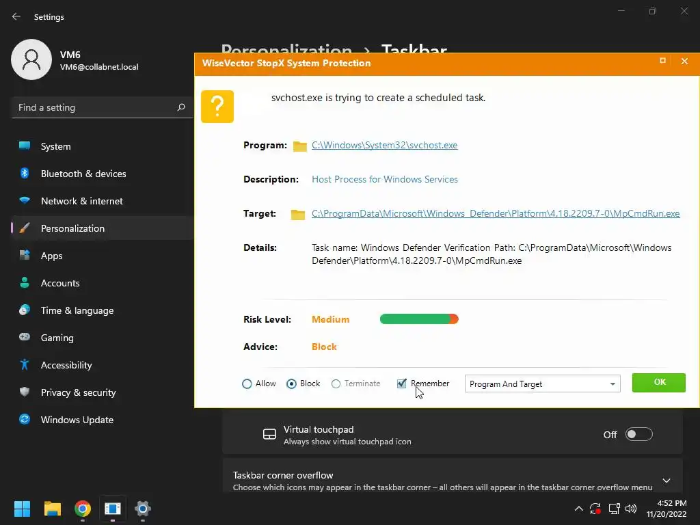700x525 pixels.
Task: Open Windows Update category
Action: tap(103, 420)
